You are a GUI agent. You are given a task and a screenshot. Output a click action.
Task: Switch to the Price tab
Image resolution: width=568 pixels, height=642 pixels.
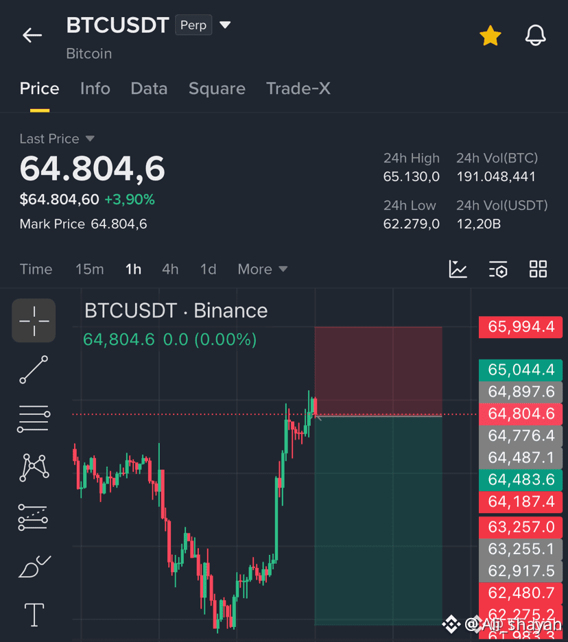click(39, 88)
